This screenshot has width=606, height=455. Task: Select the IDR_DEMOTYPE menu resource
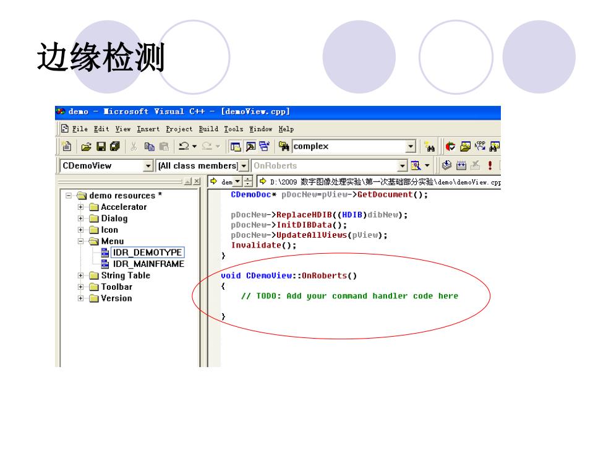pos(147,253)
